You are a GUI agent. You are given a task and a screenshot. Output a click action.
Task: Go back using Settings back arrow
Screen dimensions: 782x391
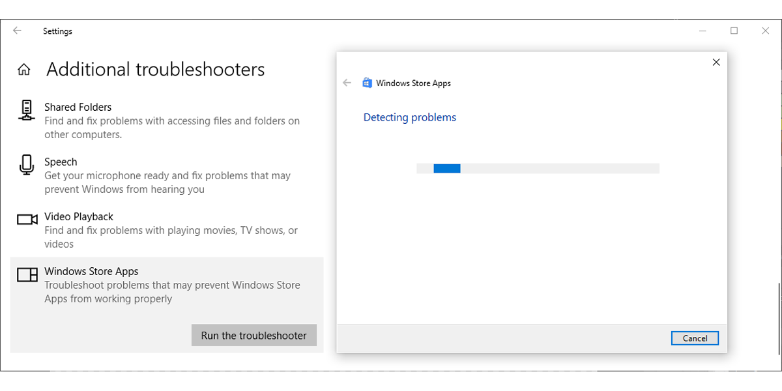pos(17,31)
